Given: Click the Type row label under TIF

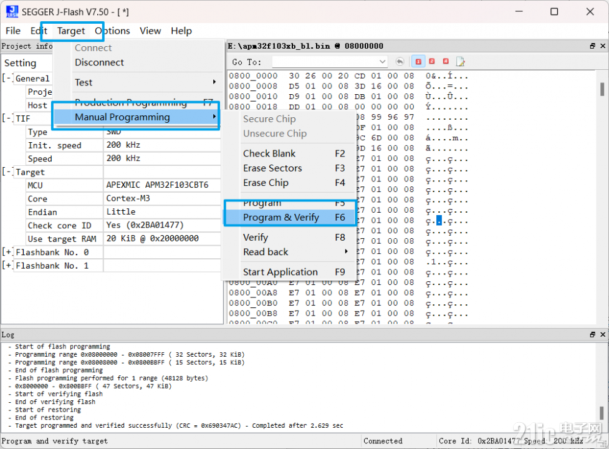Looking at the screenshot, I should pyautogui.click(x=37, y=132).
